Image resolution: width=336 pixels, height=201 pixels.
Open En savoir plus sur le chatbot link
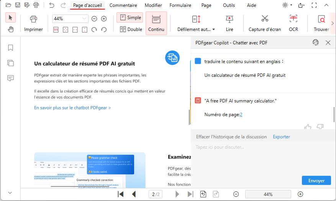point(72,107)
